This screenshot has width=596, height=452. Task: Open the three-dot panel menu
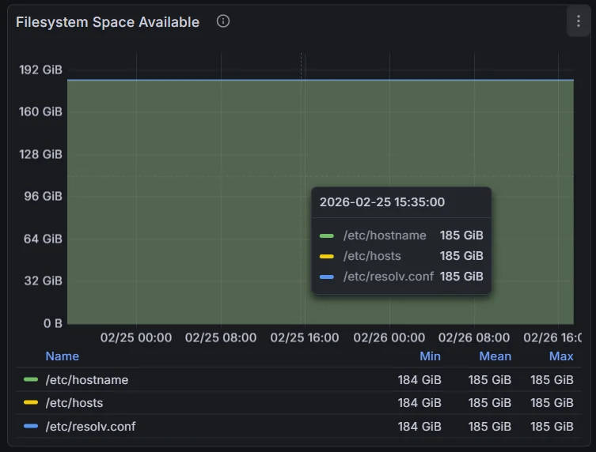(578, 21)
